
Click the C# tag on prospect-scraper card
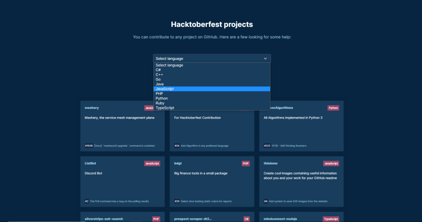[x=246, y=219]
